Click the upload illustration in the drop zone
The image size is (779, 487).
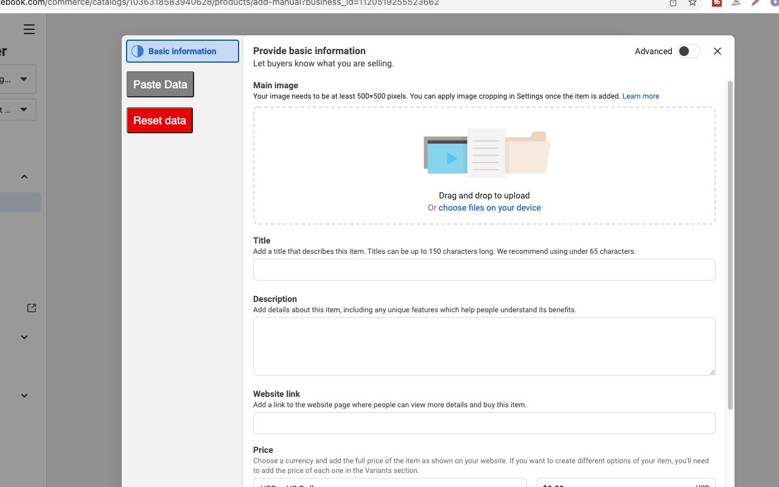coord(486,152)
